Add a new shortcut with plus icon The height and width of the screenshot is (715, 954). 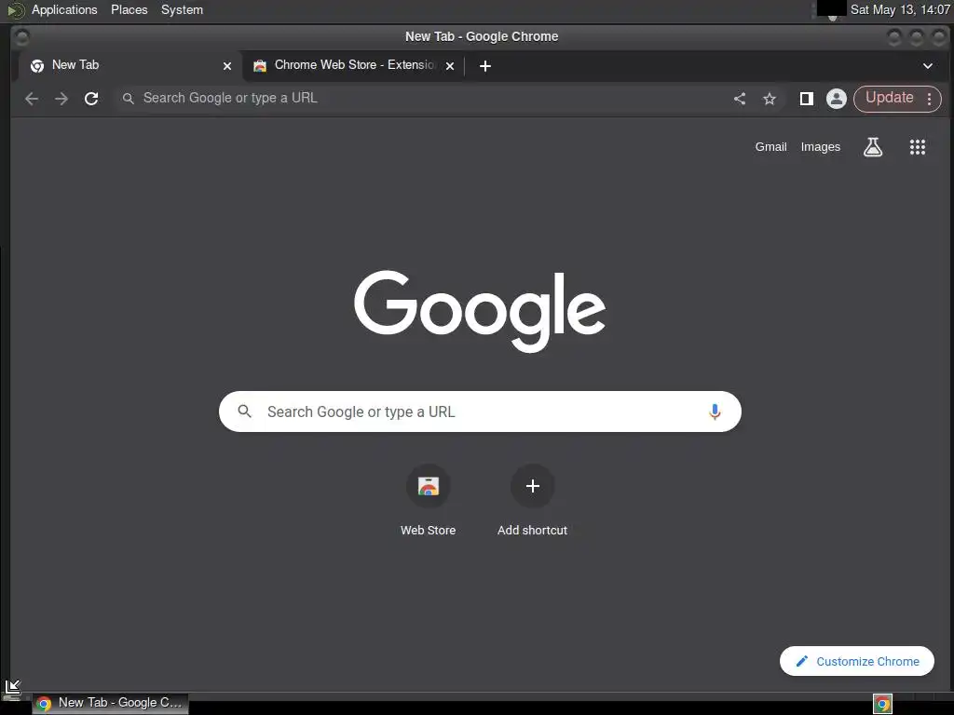[532, 486]
